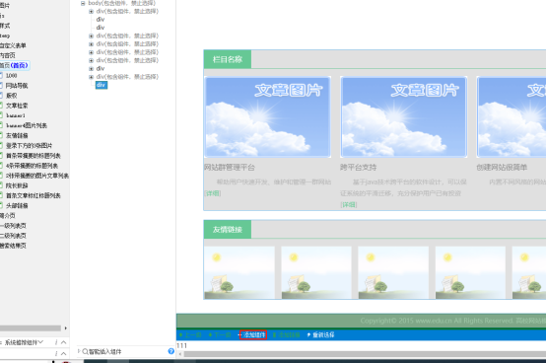Open the 系统辅助组件 dropdown
Viewport: 546px width, 363px height.
(x=40, y=342)
